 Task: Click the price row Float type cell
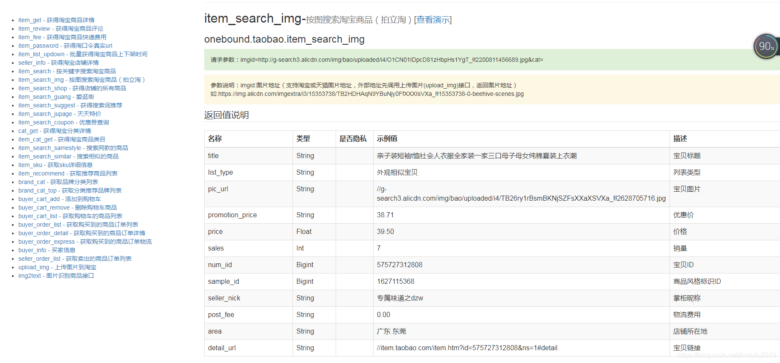click(x=314, y=232)
